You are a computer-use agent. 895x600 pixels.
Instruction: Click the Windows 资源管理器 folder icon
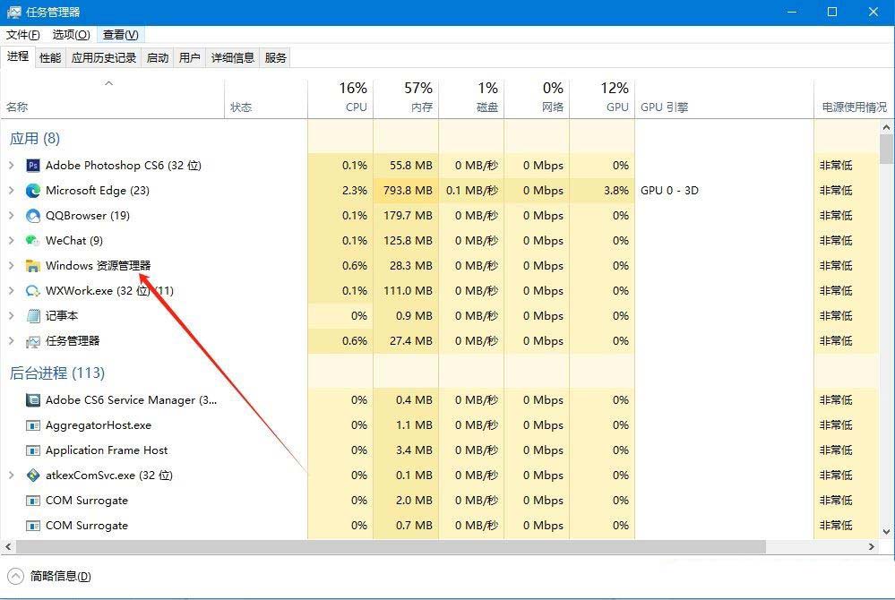pos(33,266)
